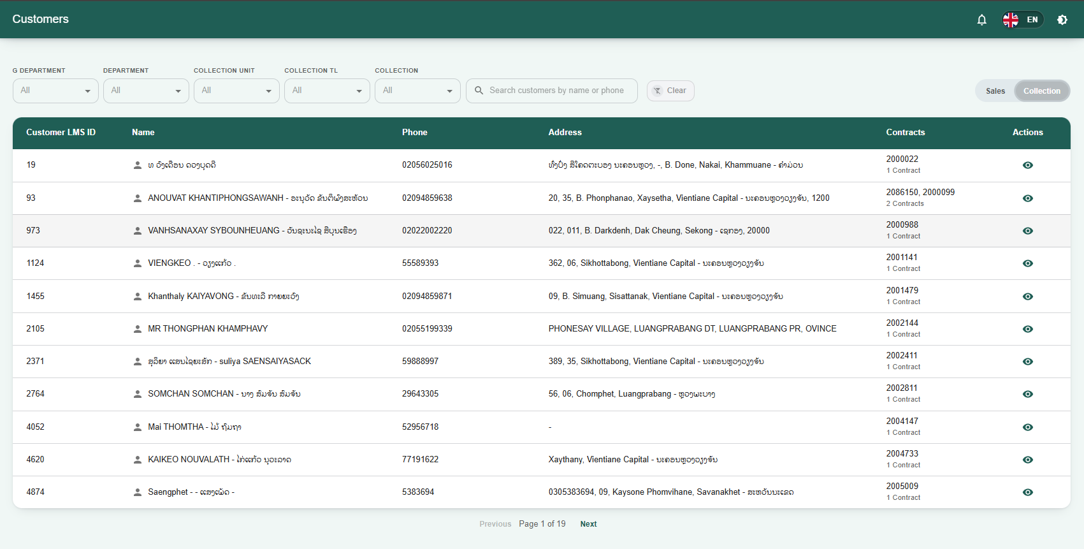Click the Contracts column header
The width and height of the screenshot is (1084, 549).
tap(906, 133)
